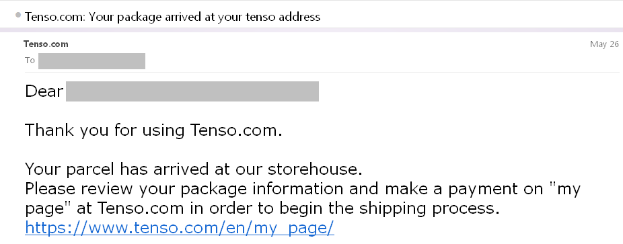Click the 'Thank you for using' sentence
Image resolution: width=623 pixels, height=244 pixels.
153,130
